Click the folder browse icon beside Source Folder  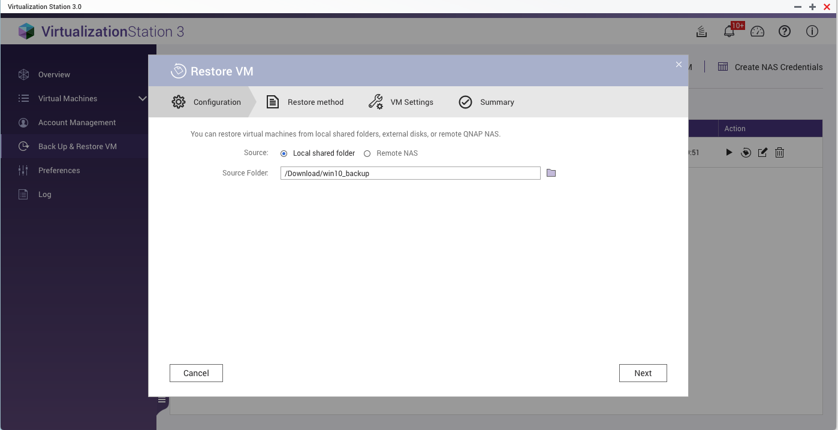click(x=551, y=173)
